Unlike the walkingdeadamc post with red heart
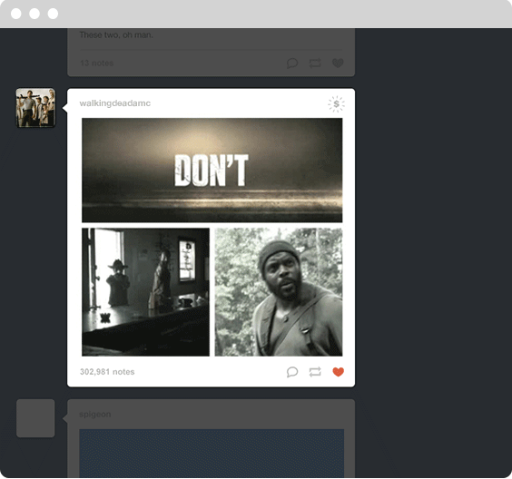 (338, 372)
